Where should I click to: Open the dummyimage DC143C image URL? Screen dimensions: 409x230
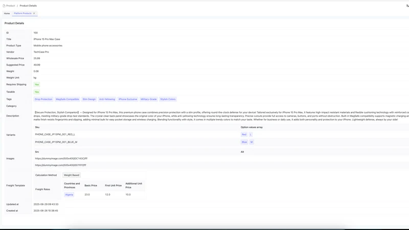[x=61, y=158]
